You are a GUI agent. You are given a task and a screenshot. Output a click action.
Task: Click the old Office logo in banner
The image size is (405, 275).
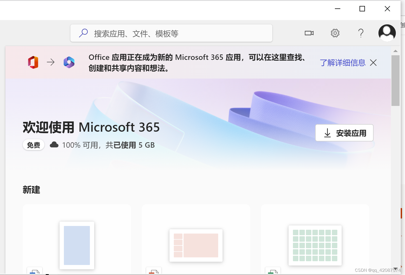(33, 62)
